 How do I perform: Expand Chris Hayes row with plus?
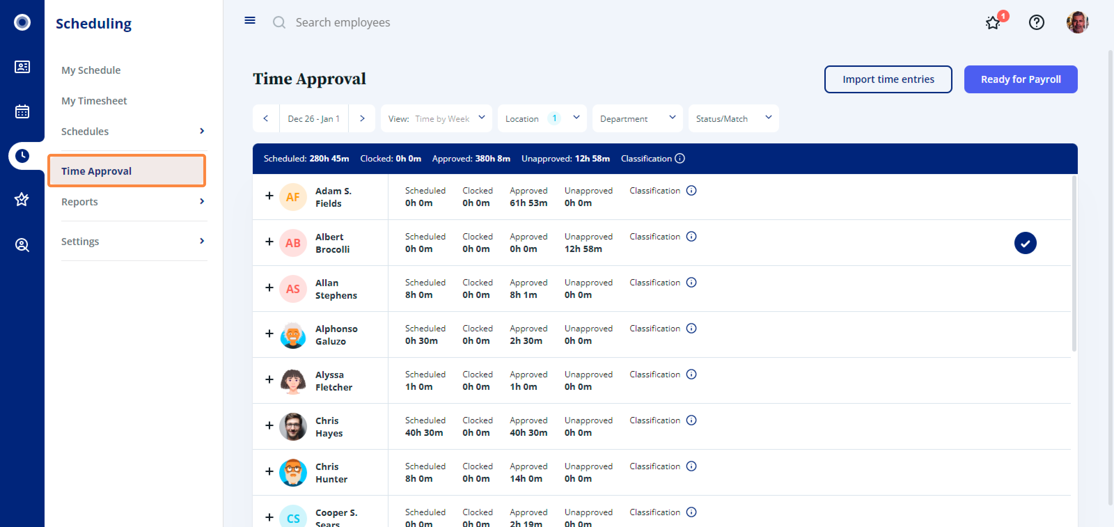(269, 425)
